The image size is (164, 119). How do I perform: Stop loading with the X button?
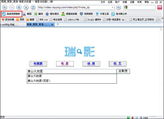[x=26, y=7]
